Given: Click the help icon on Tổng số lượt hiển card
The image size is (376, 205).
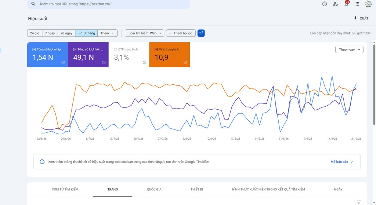Looking at the screenshot, I should pos(104,62).
